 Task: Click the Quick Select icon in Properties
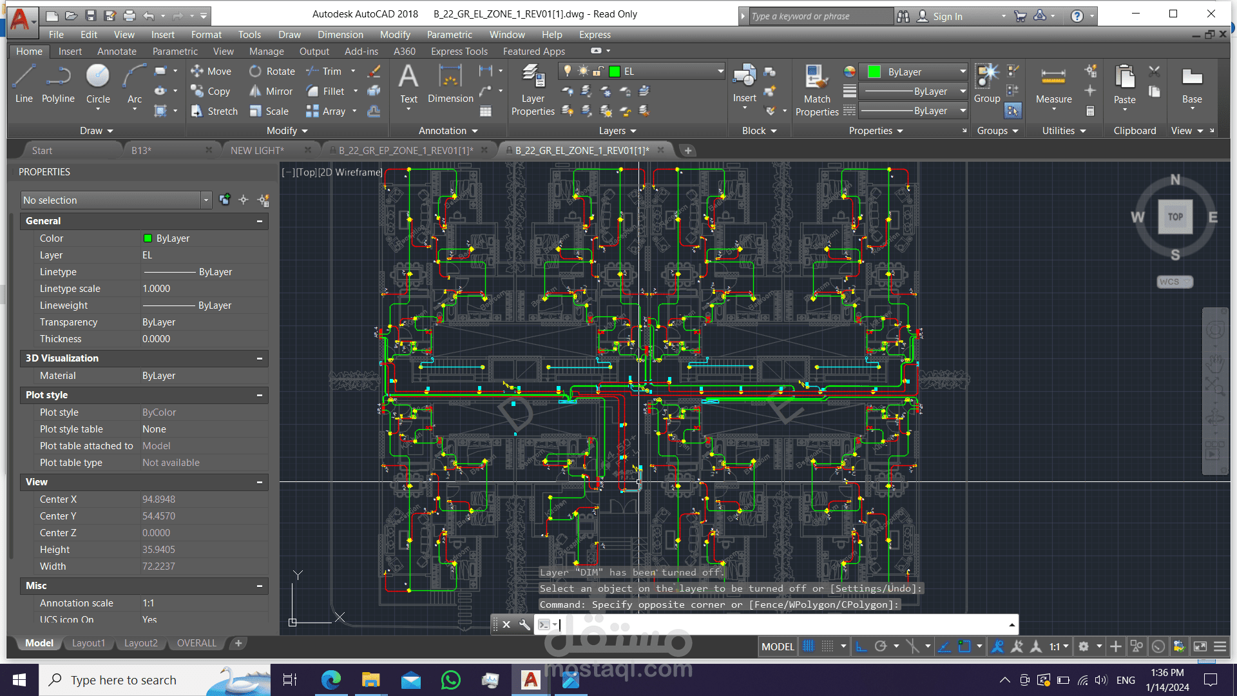(264, 200)
